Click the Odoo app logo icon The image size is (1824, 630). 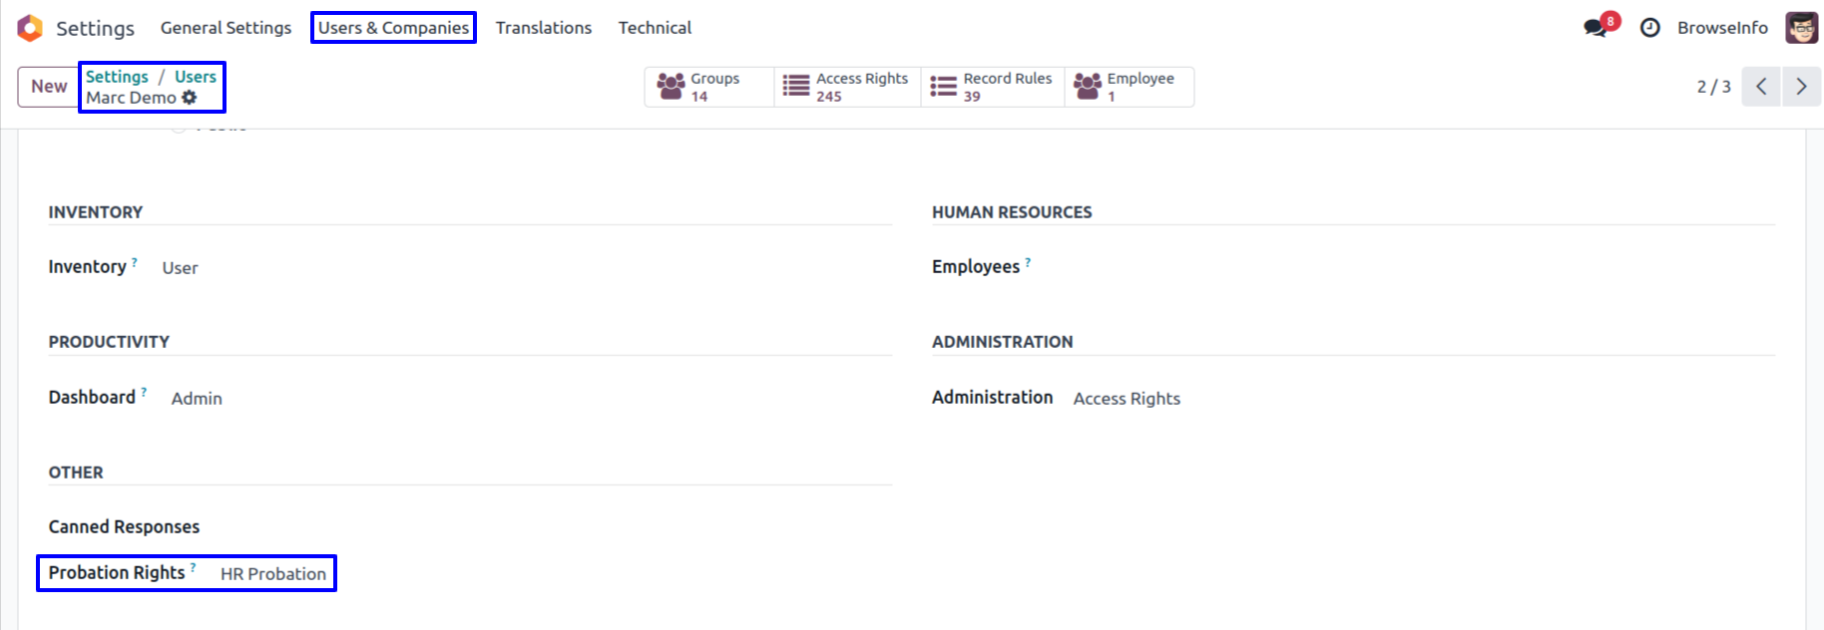pyautogui.click(x=30, y=28)
